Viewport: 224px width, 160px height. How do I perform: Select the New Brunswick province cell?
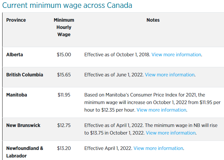[23, 125]
